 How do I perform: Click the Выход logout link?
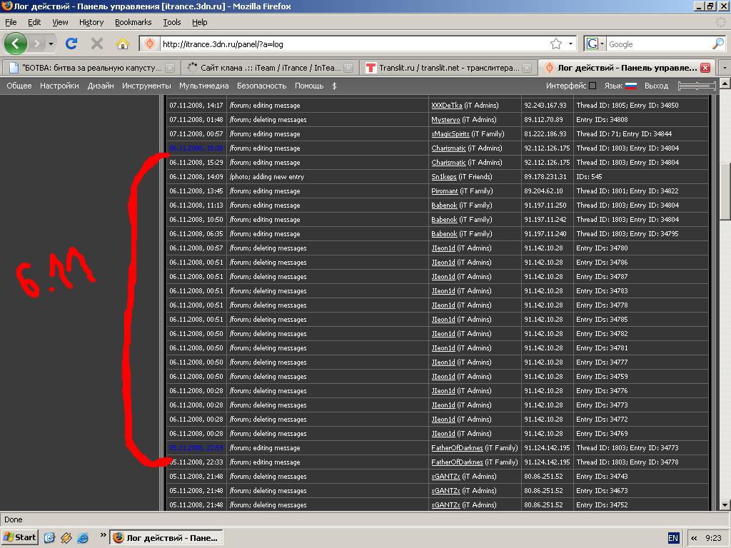pos(656,86)
